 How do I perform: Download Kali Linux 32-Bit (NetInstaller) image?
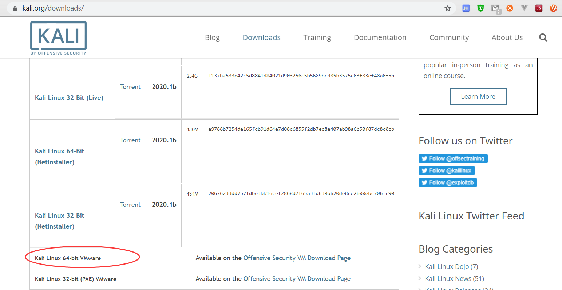pos(60,221)
